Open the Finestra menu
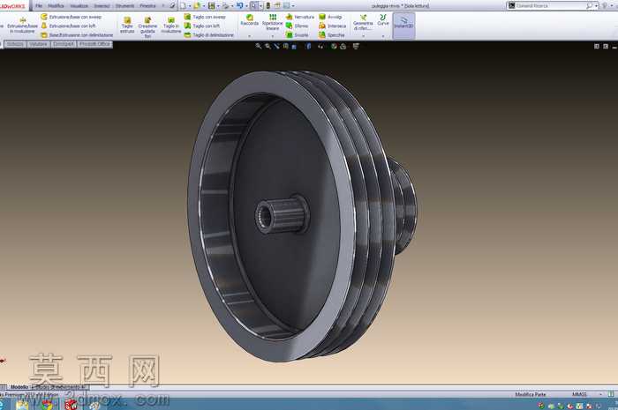 [147, 6]
